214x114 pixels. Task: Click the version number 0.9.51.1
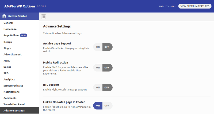coord(41,6)
